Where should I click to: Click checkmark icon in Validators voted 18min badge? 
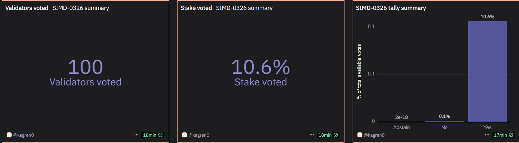(x=161, y=135)
